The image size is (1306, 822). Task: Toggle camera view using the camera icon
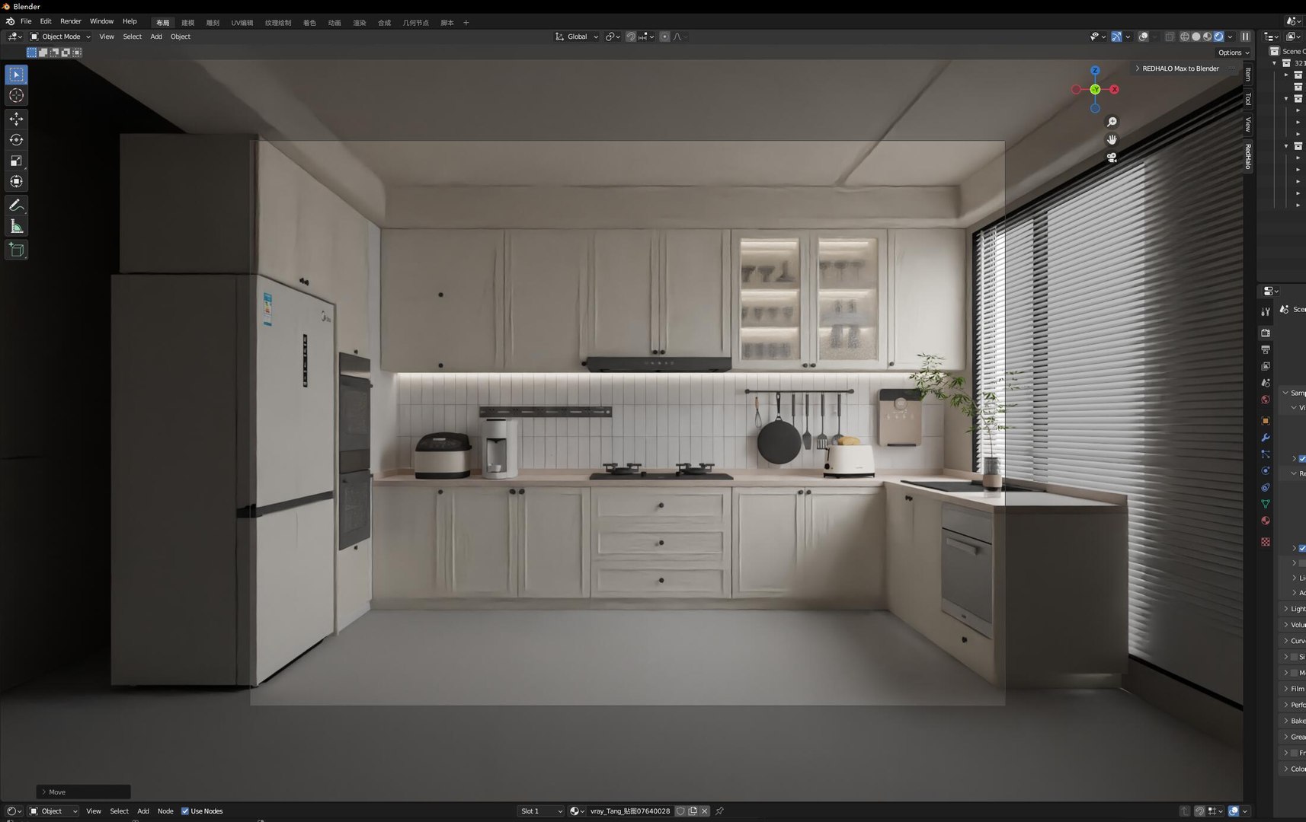click(1112, 158)
